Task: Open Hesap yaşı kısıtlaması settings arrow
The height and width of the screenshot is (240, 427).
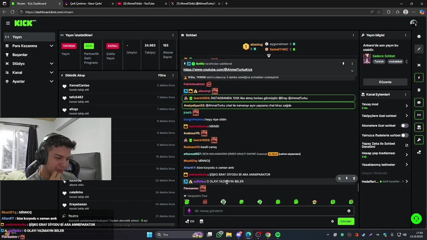Action: (407, 155)
